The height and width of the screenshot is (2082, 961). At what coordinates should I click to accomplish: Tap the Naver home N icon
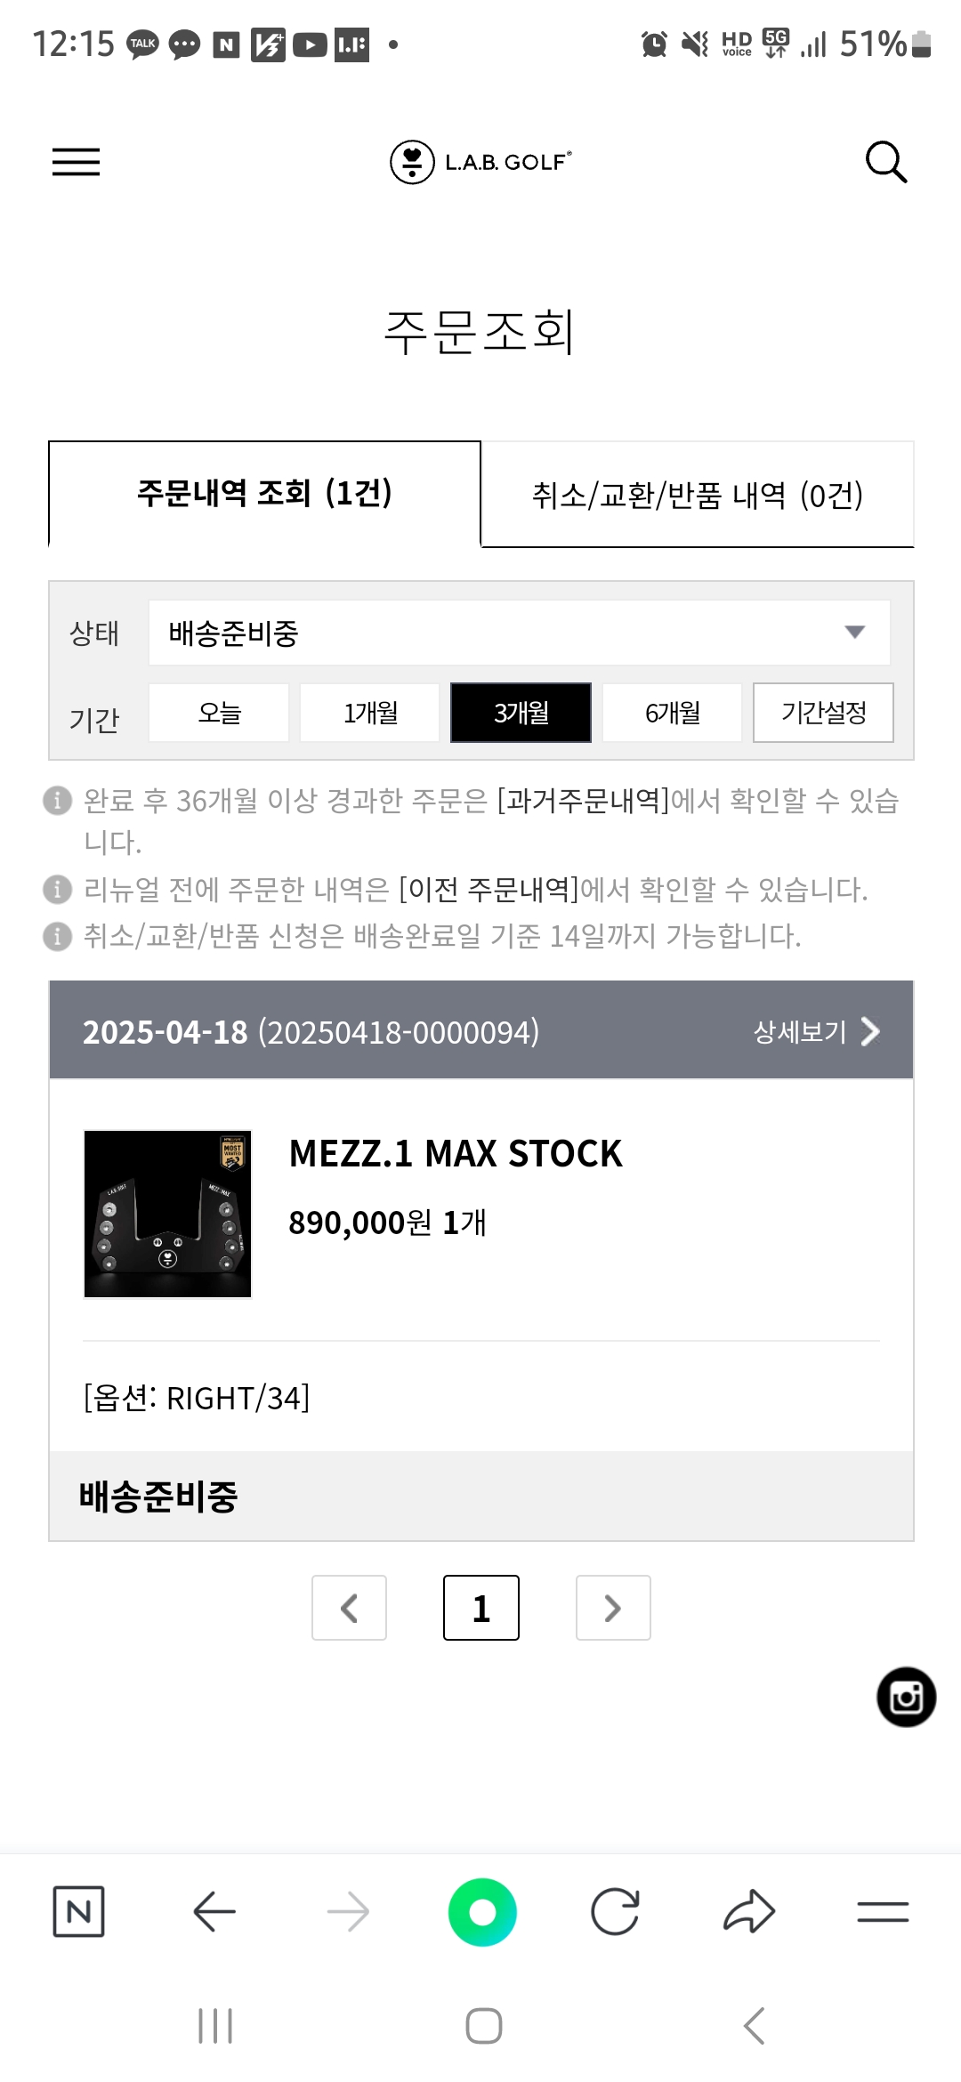(x=78, y=1911)
